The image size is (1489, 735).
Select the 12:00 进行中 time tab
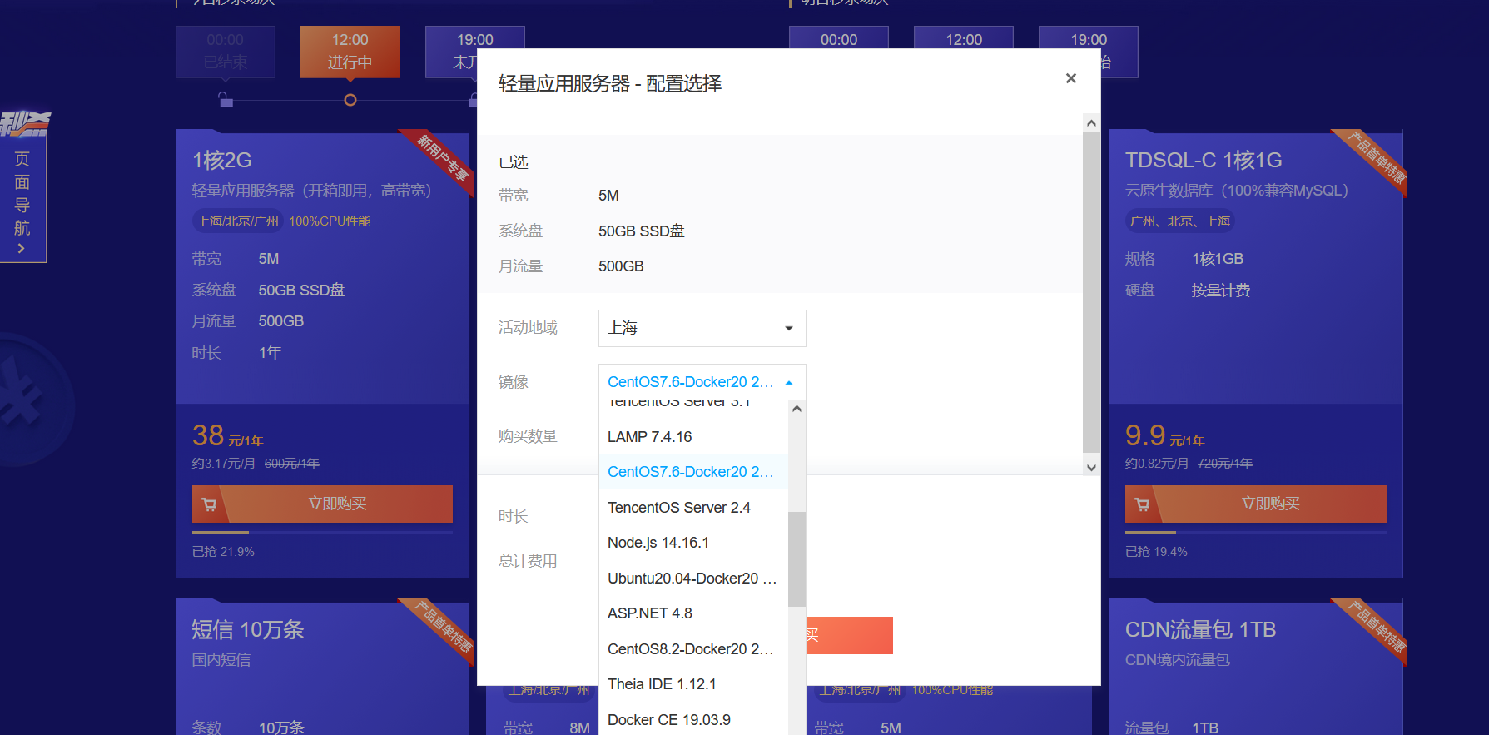point(350,52)
